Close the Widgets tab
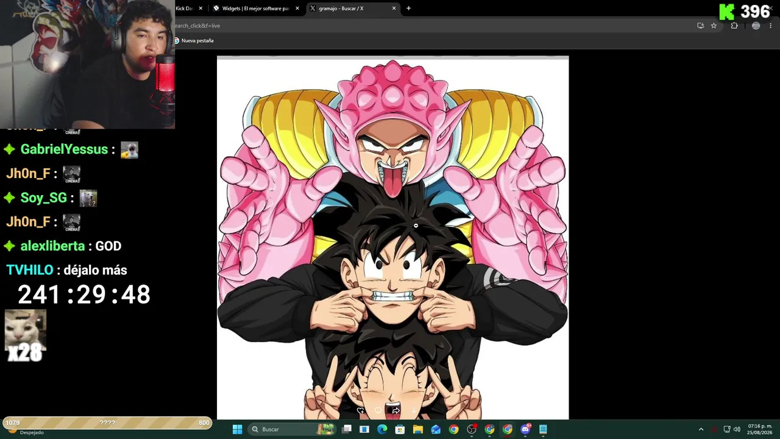The width and height of the screenshot is (780, 439). (297, 9)
